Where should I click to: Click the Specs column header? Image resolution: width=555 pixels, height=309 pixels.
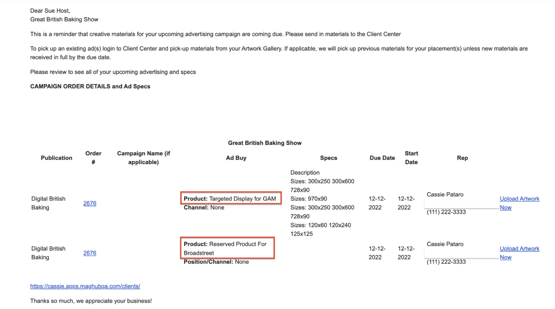(x=328, y=158)
